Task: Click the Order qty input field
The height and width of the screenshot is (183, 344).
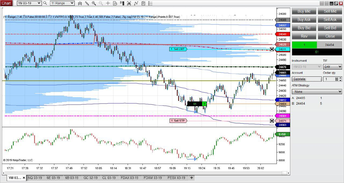Action: [x=328, y=79]
